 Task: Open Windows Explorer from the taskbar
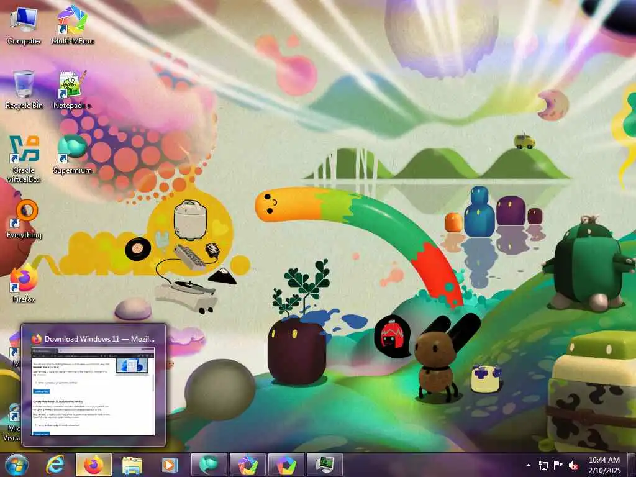point(132,465)
